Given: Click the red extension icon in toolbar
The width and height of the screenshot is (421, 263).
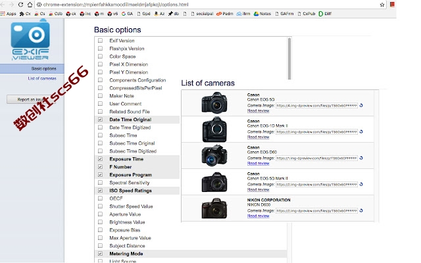Looking at the screenshot, I should (x=392, y=5).
